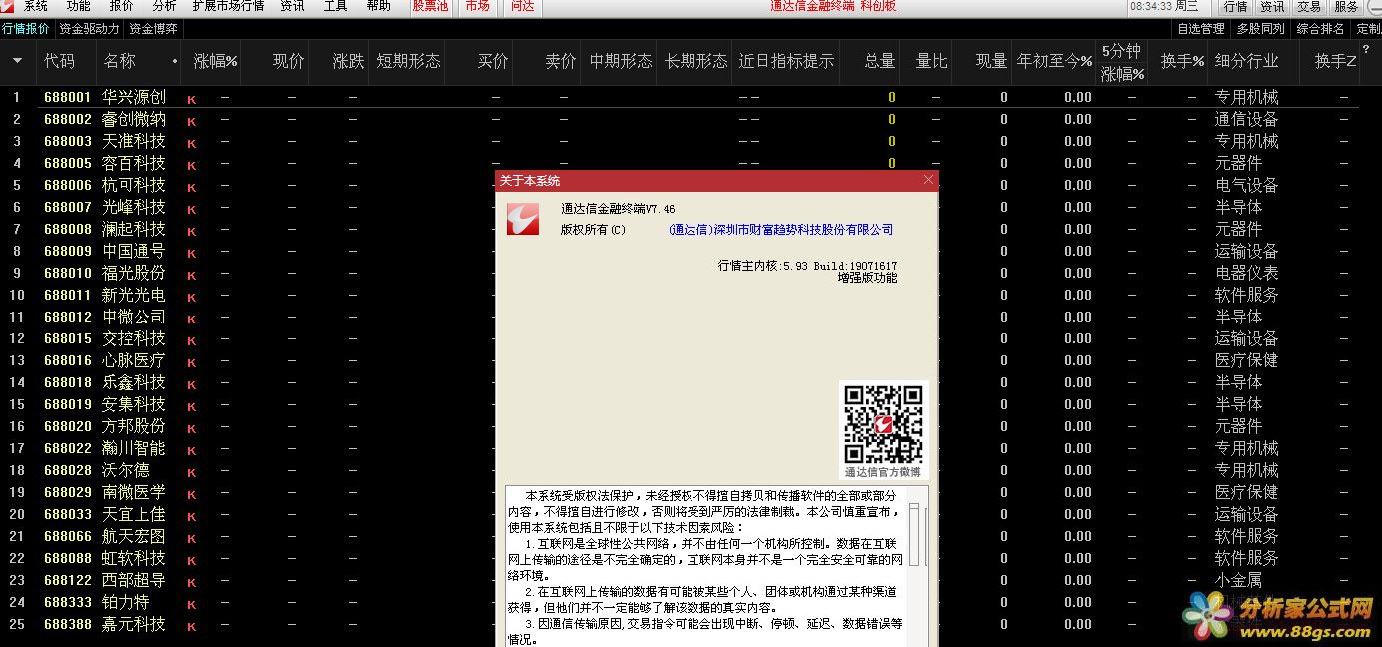Click the 近日指标提示 column header
The width and height of the screenshot is (1382, 647).
[786, 62]
